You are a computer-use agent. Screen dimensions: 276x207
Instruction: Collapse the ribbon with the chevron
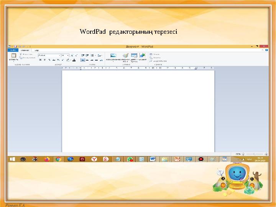click(263, 50)
